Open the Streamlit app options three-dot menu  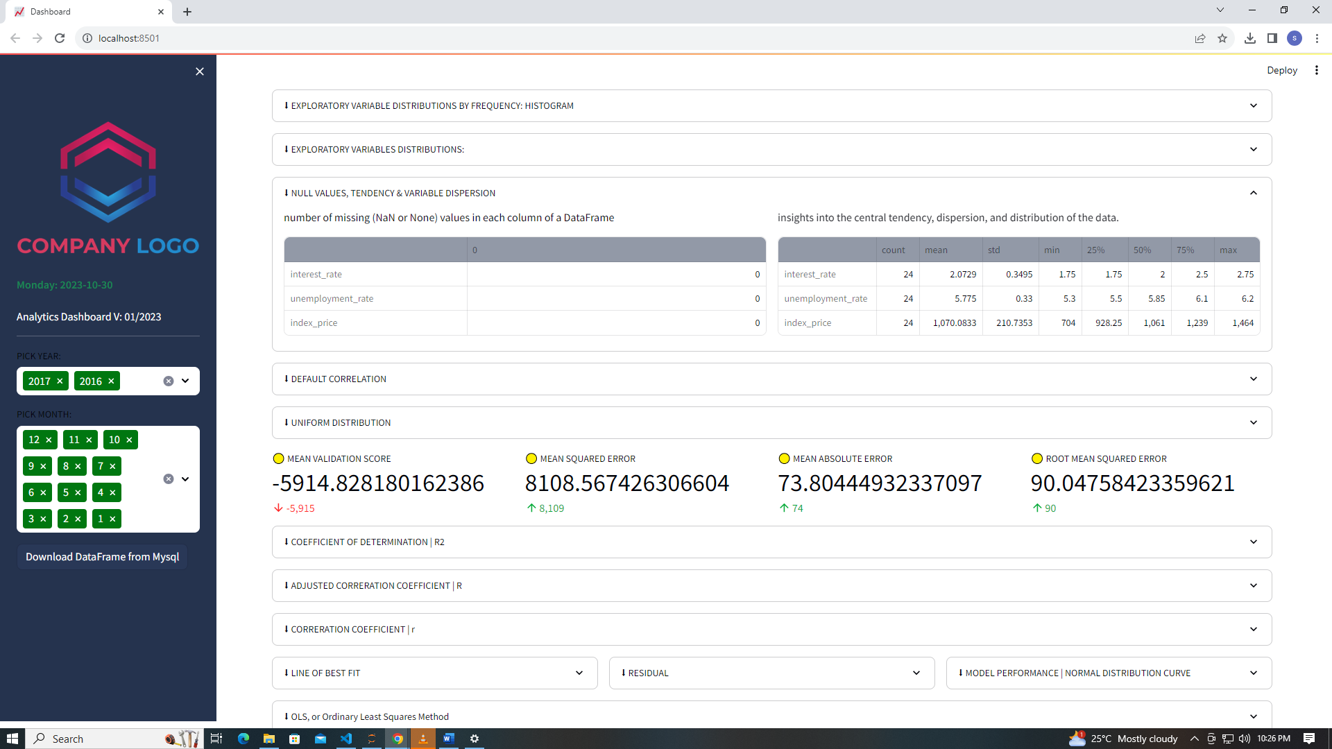coord(1317,70)
